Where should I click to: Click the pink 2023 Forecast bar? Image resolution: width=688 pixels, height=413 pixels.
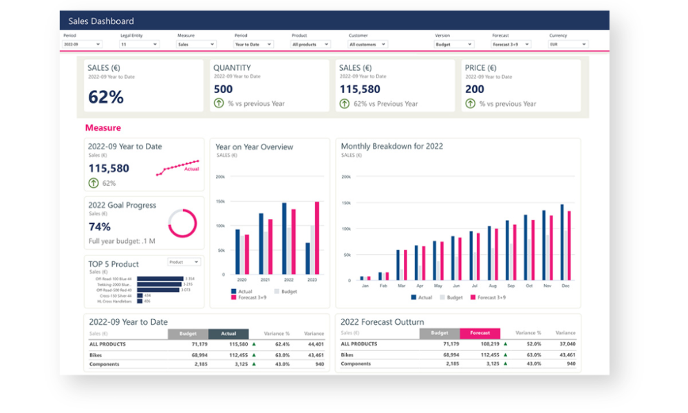pyautogui.click(x=317, y=238)
